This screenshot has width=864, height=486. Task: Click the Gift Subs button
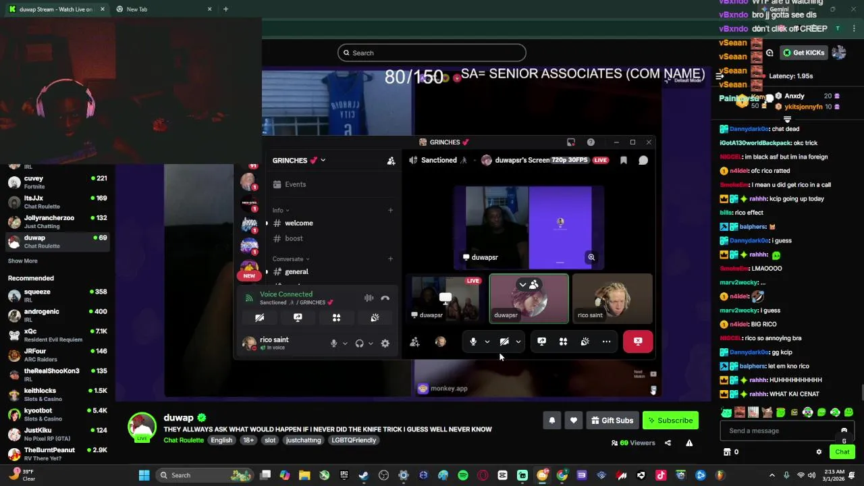612,421
